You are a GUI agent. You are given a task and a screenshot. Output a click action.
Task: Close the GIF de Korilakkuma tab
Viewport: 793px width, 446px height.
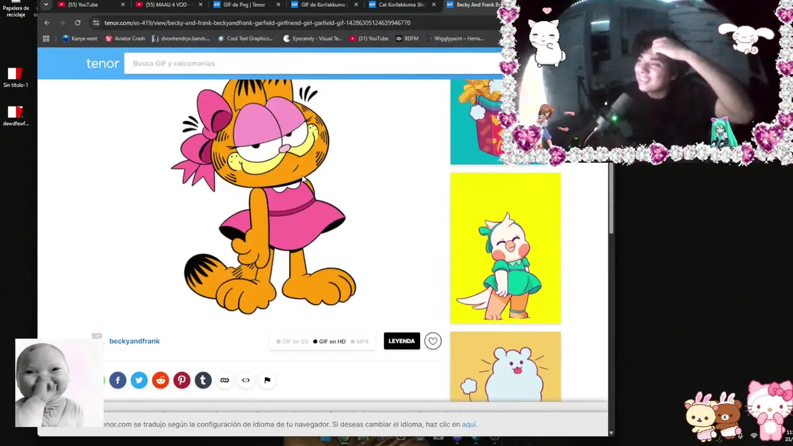(356, 4)
